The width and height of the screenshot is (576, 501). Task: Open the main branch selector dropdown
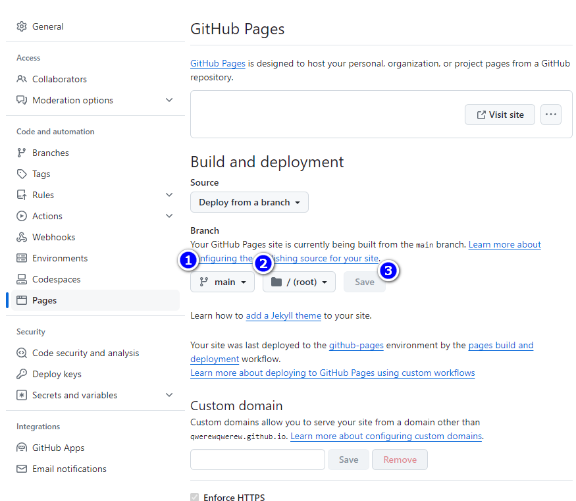pos(223,282)
